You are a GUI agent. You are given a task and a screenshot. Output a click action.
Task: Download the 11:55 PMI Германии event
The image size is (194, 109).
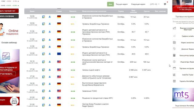pyautogui.click(x=50, y=32)
